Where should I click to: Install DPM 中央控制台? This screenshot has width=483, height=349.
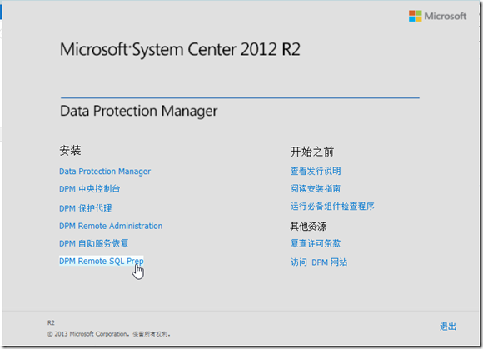[89, 188]
